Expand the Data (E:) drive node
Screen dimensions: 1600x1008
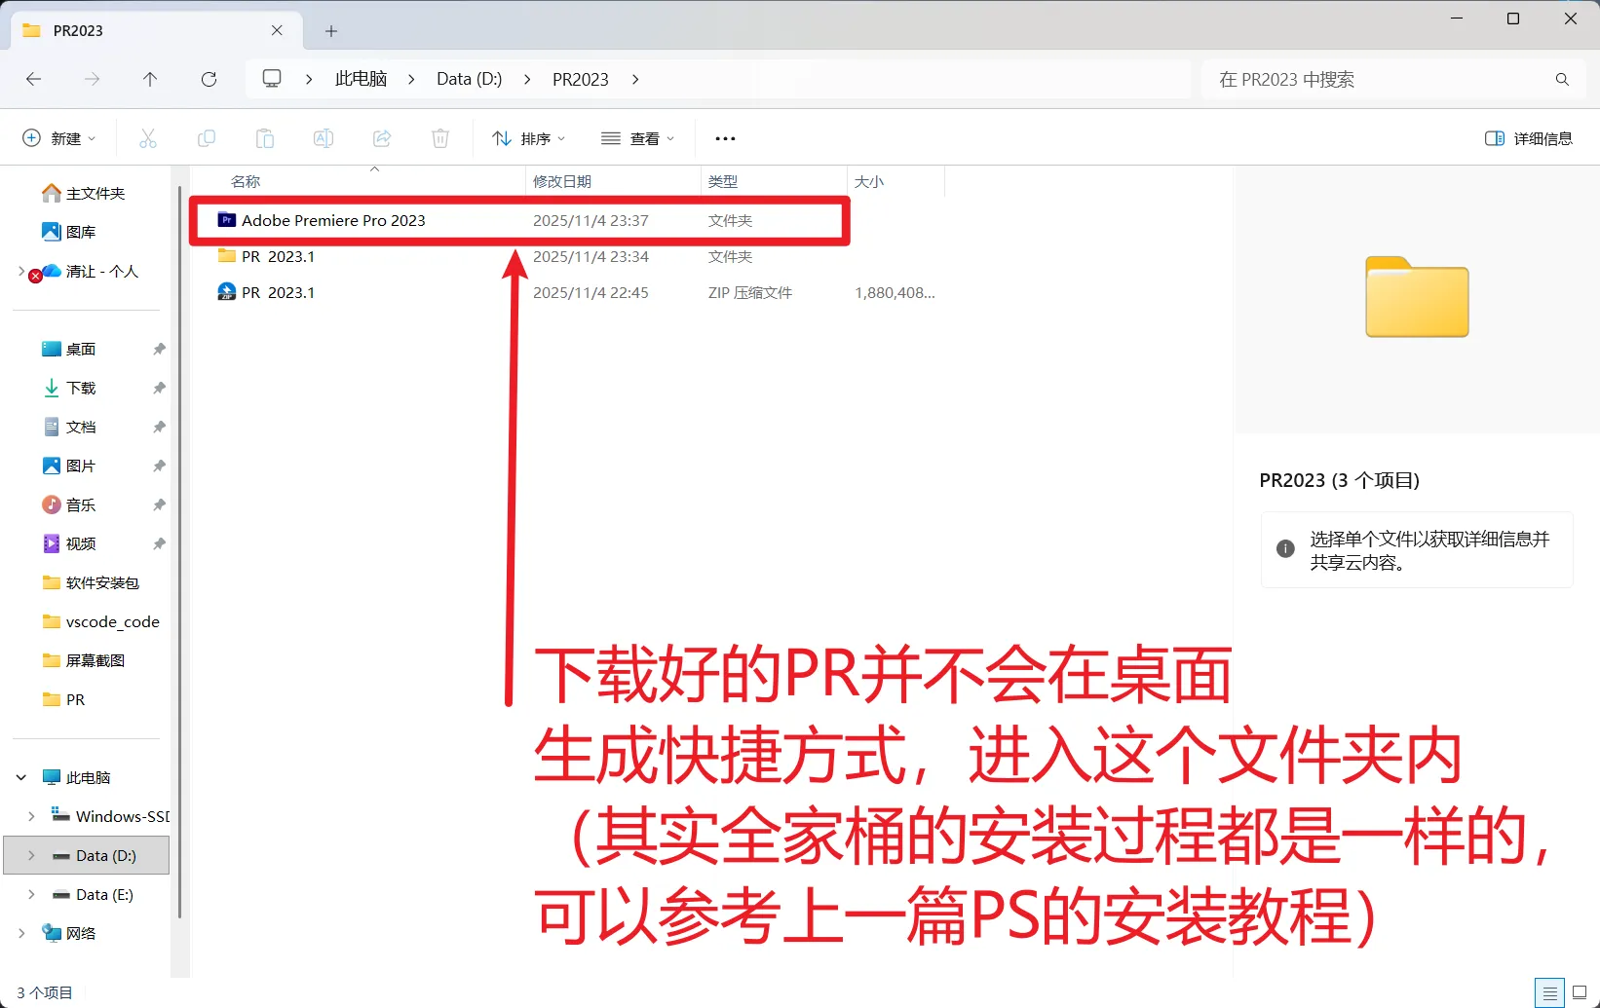coord(31,894)
